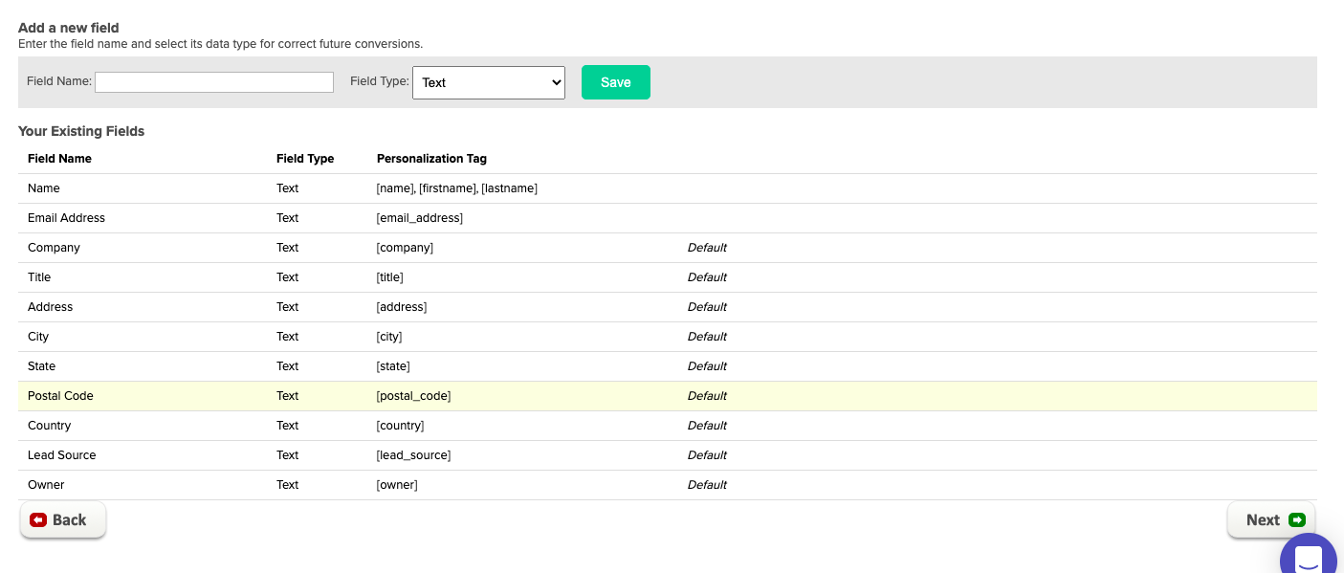
Task: Open the chat widget bubble icon
Action: 1308,555
